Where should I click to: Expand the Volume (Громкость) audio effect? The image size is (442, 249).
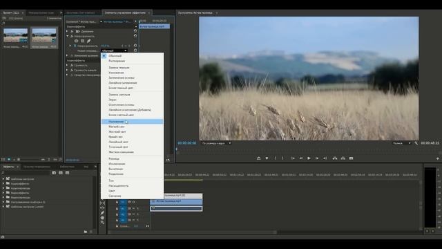68,65
